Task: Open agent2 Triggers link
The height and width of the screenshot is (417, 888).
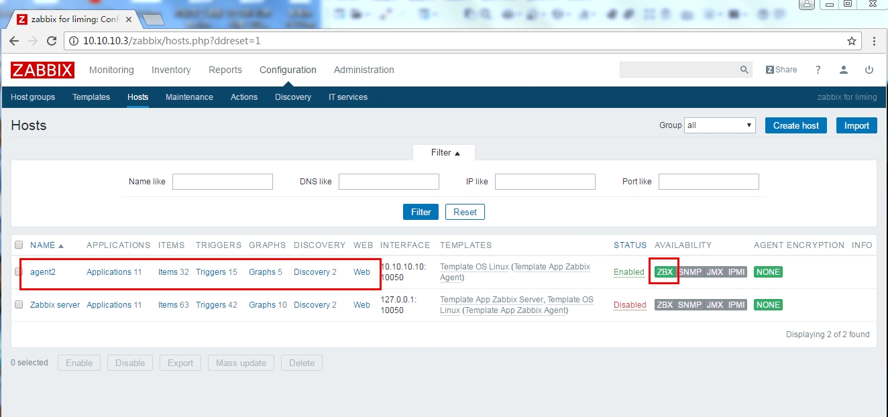Action: point(211,272)
